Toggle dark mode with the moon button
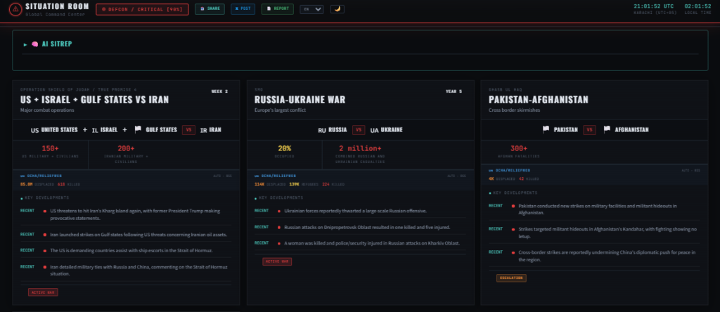The height and width of the screenshot is (312, 720). (337, 9)
